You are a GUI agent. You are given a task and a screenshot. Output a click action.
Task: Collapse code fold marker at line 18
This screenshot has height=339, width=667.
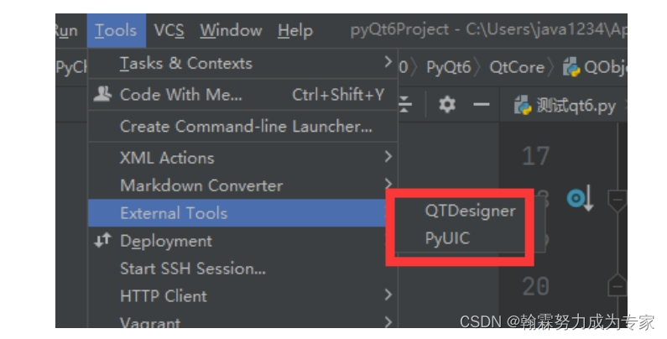(x=617, y=201)
